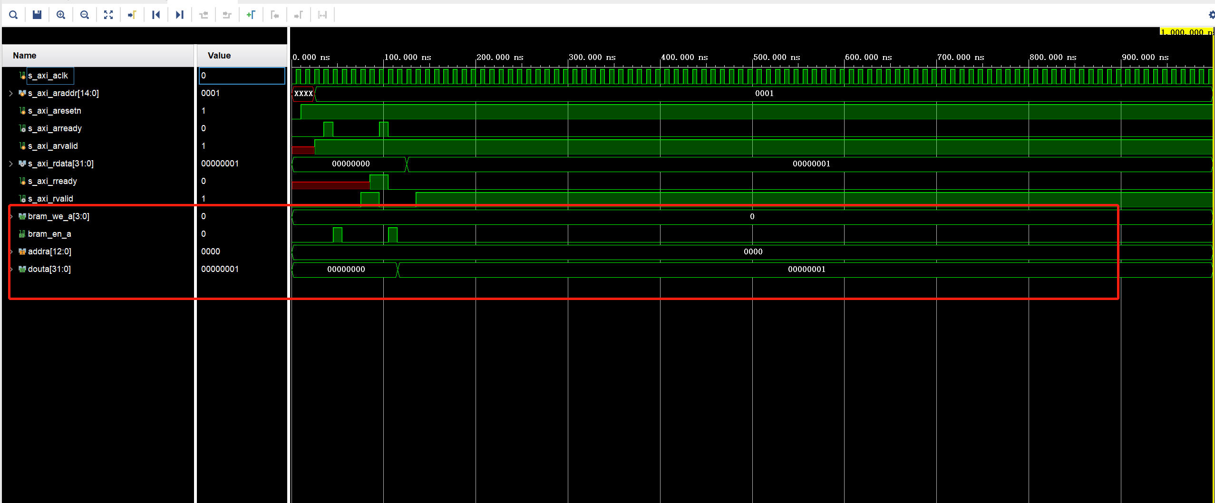Viewport: 1215px width, 503px height.
Task: Expand the douta[31:0] bus
Action: (10, 269)
